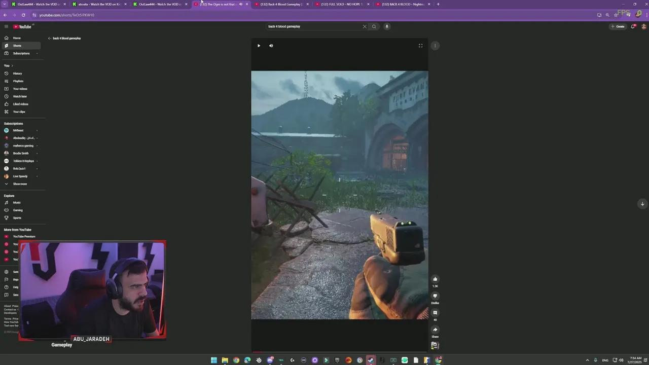This screenshot has width=649, height=365.
Task: Open the Windows Start menu
Action: (214, 360)
